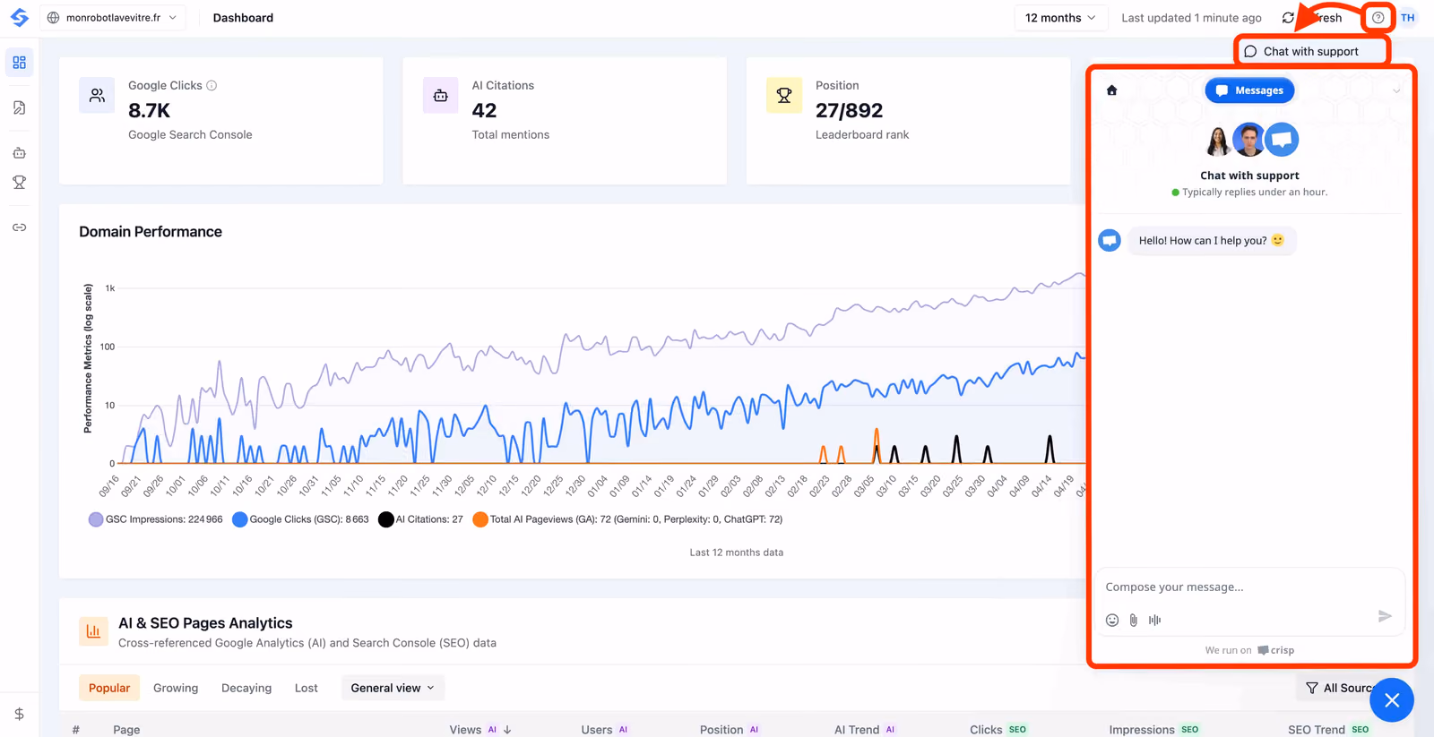Click the info icon beside Google Clicks
Image resolution: width=1434 pixels, height=737 pixels.
point(212,86)
